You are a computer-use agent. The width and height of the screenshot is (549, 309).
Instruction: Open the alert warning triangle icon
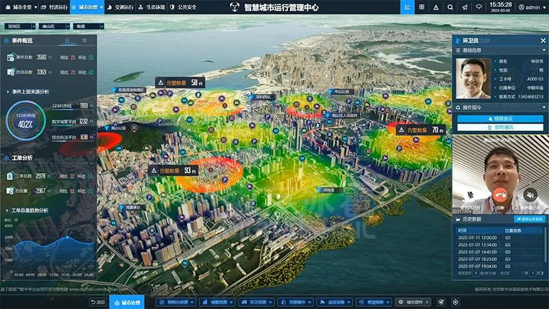(436, 7)
